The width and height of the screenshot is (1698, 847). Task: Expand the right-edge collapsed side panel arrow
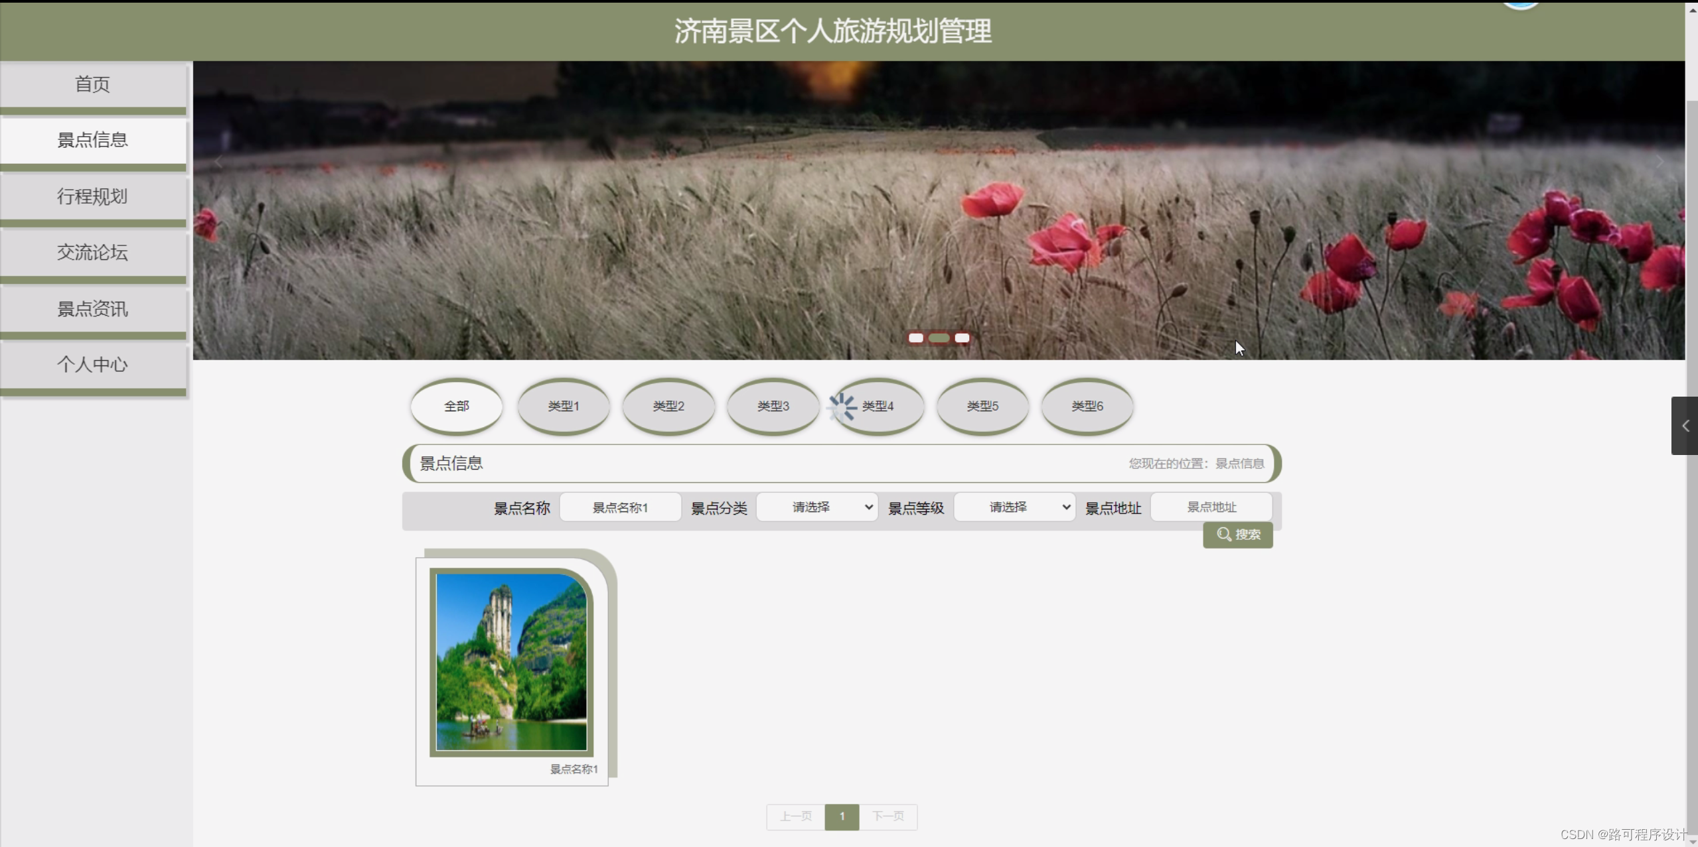click(x=1685, y=426)
